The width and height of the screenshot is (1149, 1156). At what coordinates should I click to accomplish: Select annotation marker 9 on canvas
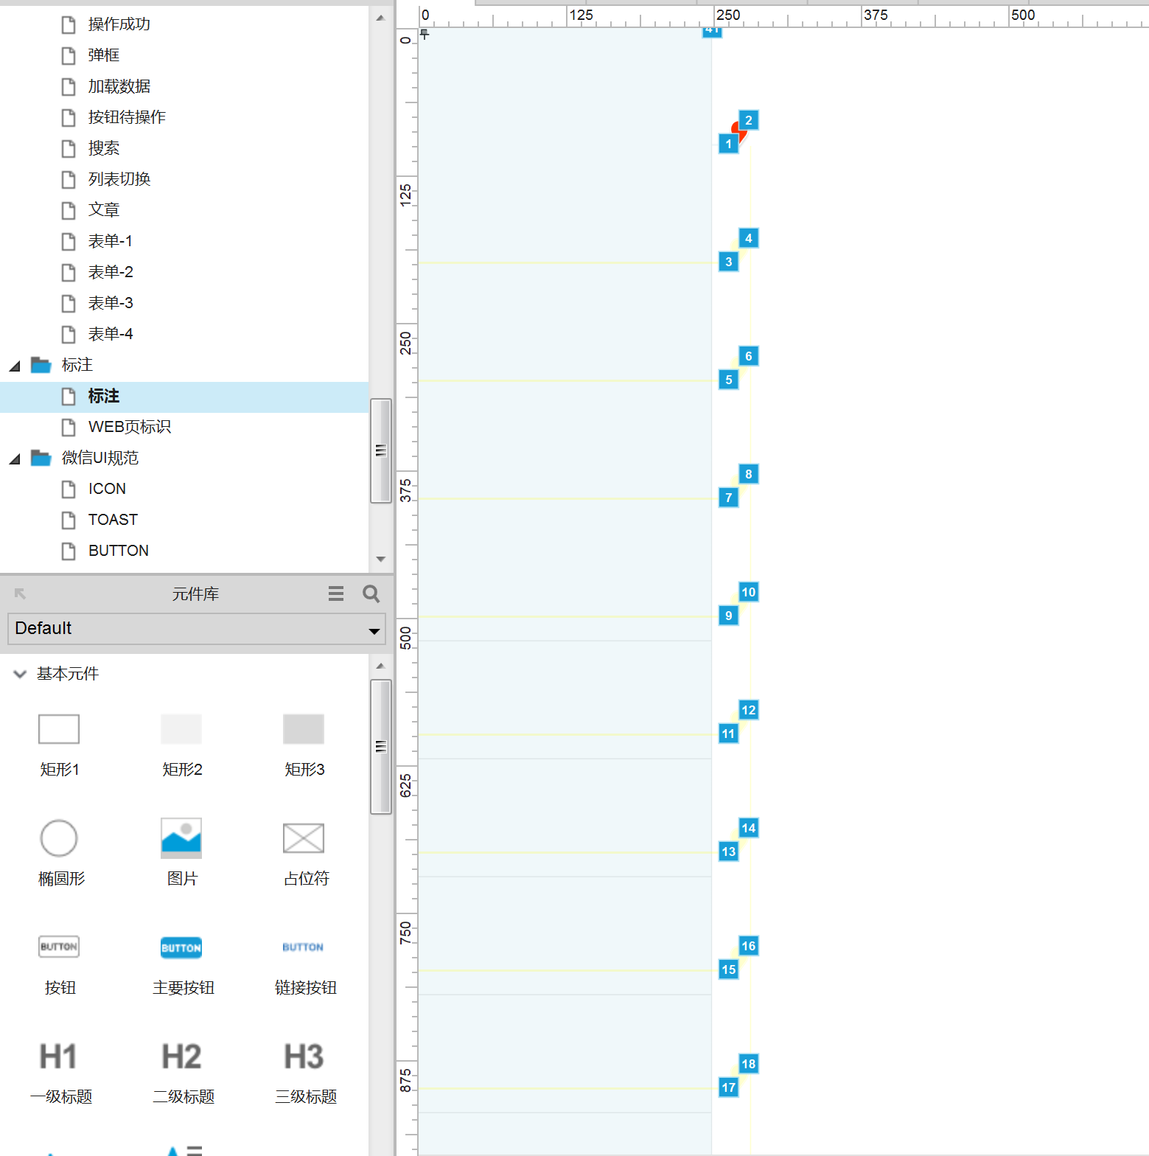point(729,616)
